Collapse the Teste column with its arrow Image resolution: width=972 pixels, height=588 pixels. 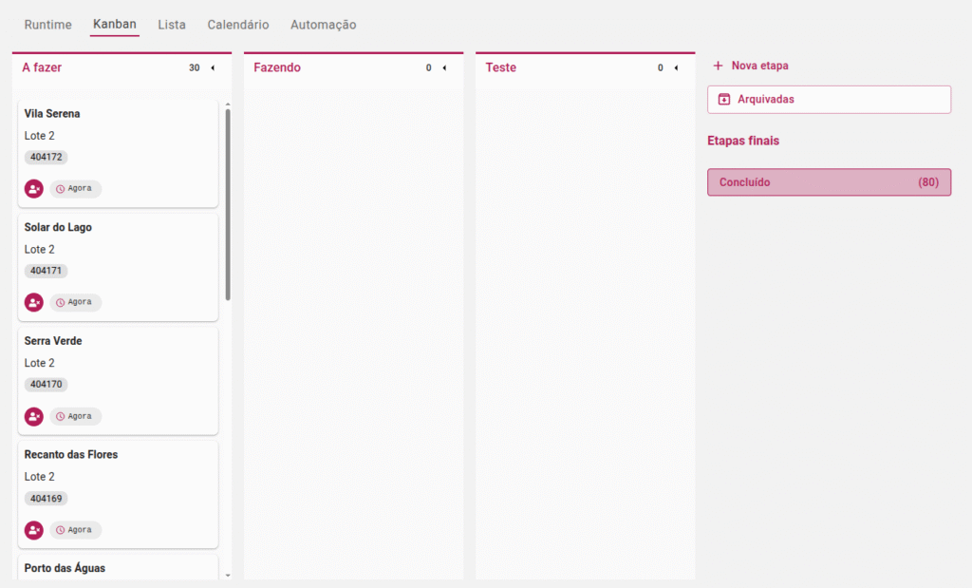point(676,67)
